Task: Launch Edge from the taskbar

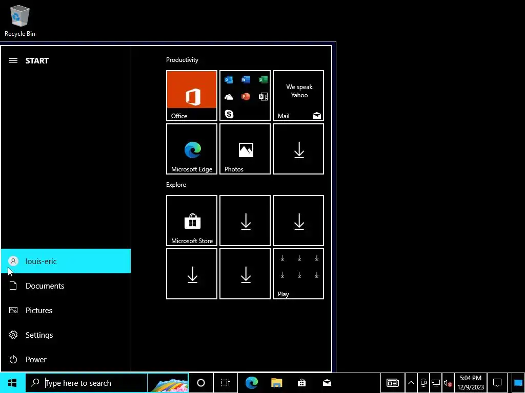Action: click(251, 383)
